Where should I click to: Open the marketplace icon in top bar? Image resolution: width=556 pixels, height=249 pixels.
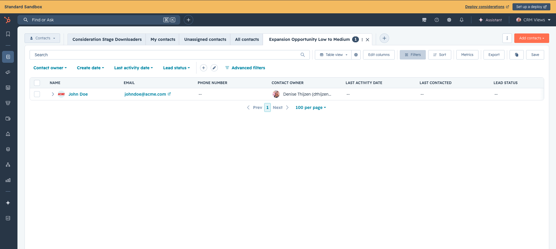[x=424, y=20]
